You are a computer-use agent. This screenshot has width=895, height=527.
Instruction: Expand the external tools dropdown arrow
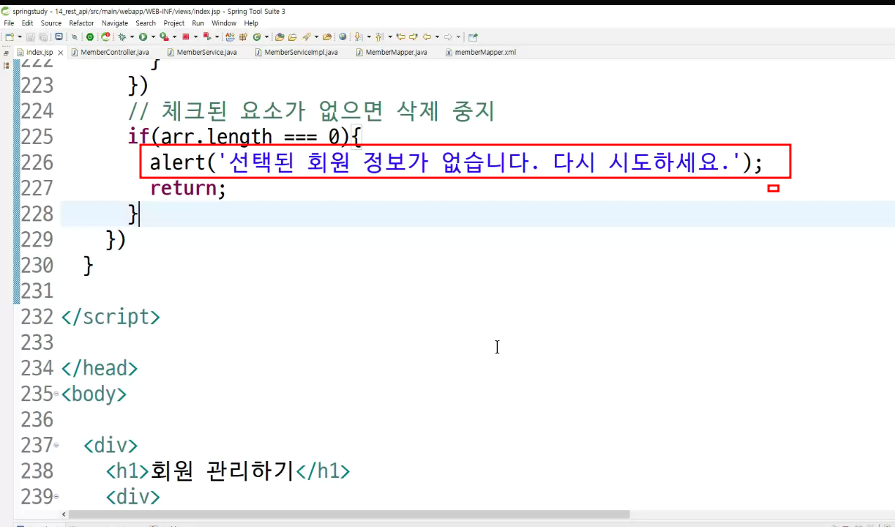pos(174,37)
